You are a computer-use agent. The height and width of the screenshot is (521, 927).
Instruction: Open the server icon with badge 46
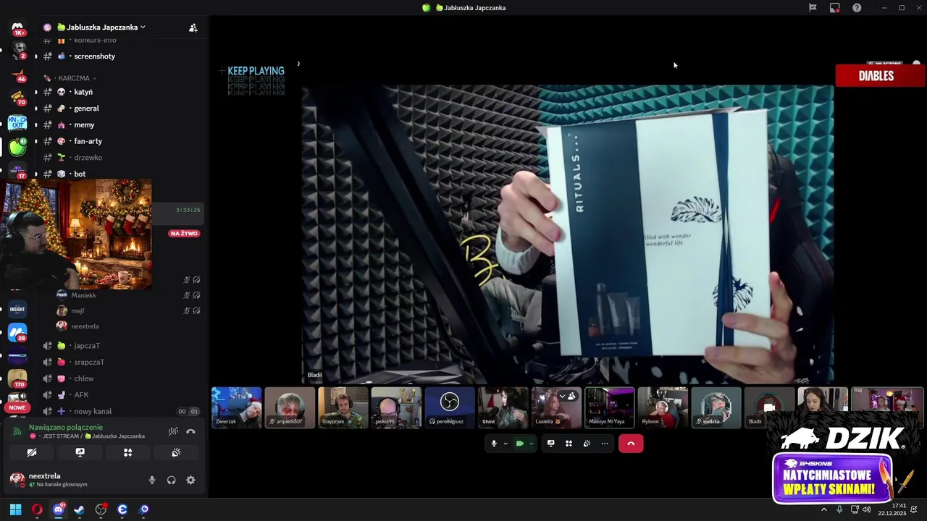17,74
